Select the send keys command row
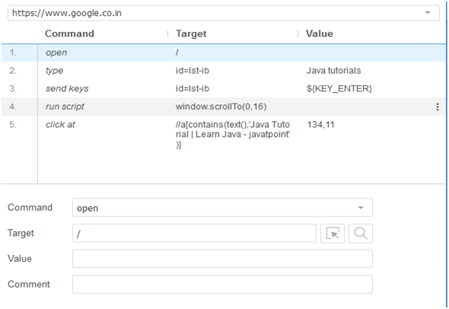449x309 pixels. coord(224,88)
